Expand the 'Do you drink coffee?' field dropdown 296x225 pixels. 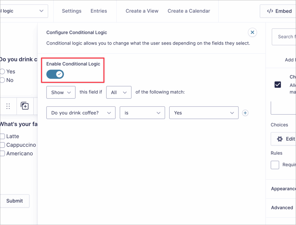click(81, 113)
